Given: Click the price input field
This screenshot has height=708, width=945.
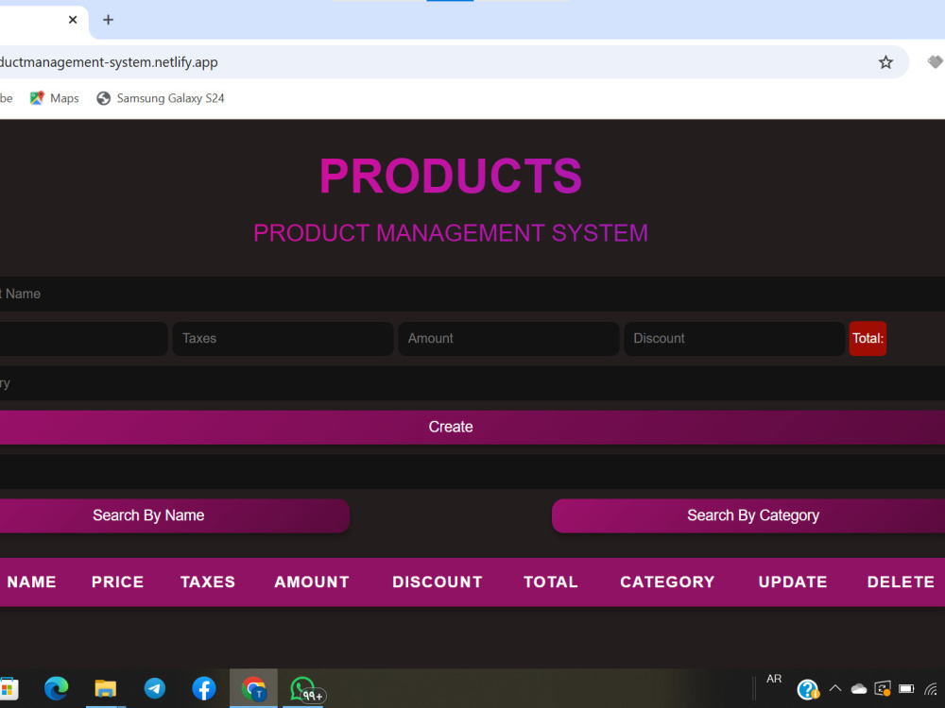Looking at the screenshot, I should tap(84, 338).
